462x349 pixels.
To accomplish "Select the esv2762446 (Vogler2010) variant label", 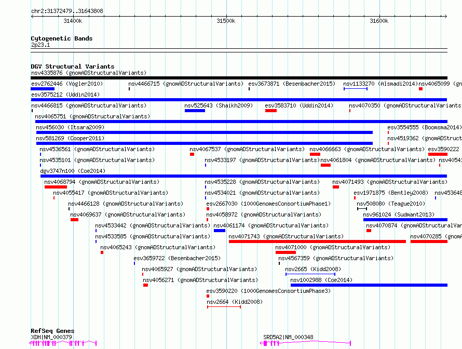I will (67, 84).
